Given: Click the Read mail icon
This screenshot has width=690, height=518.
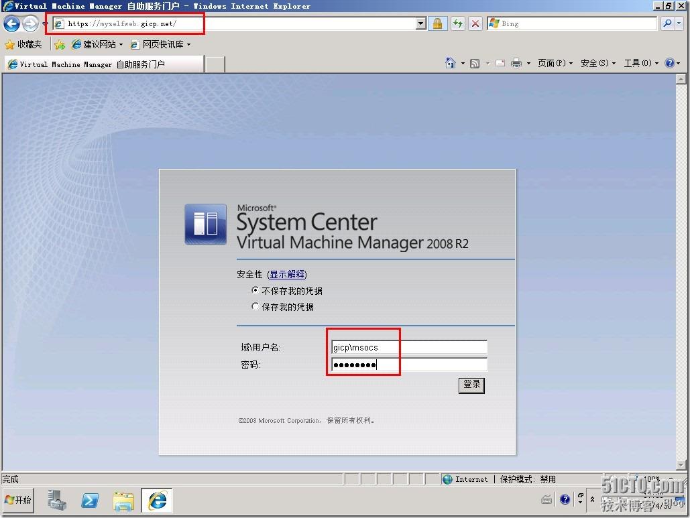Looking at the screenshot, I should (500, 63).
